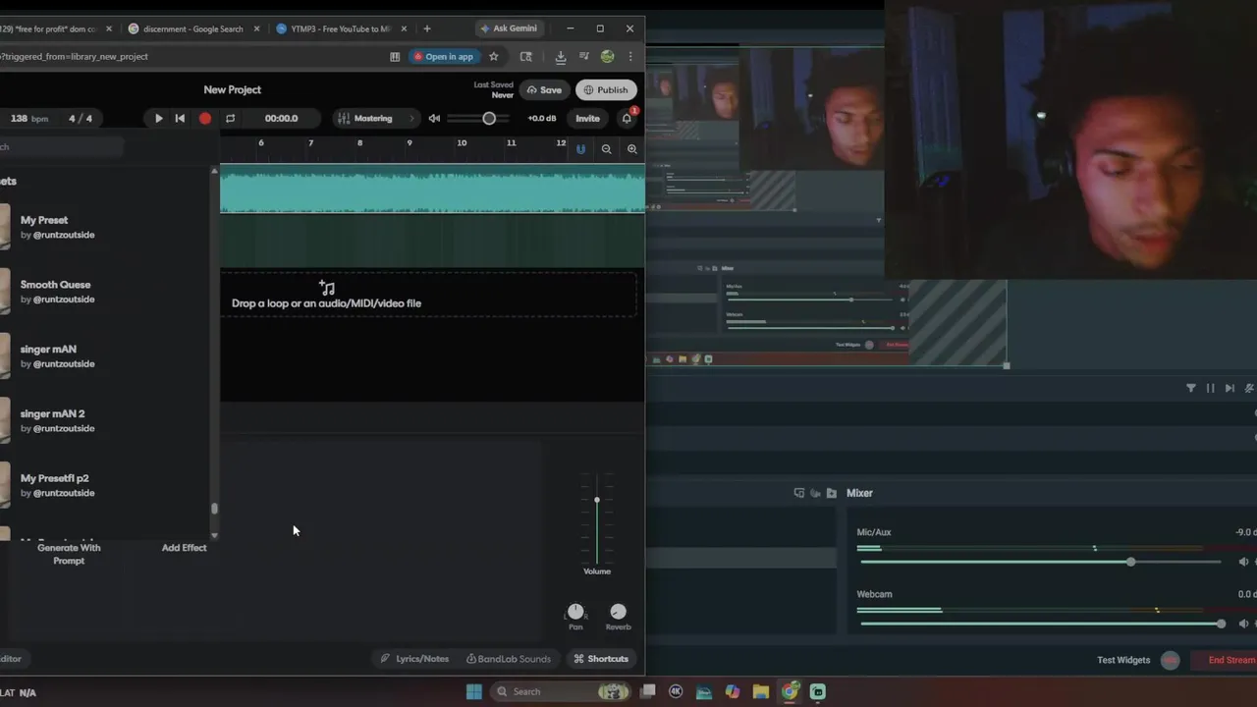This screenshot has width=1257, height=707.
Task: Click the install app icon in the address bar
Action: pos(395,56)
